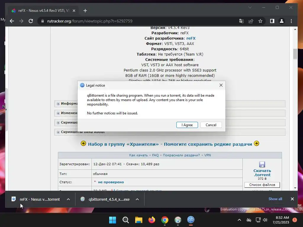Viewport: 303px width, 227px height.
Task: Toggle Chrome side panel icon
Action: [272, 21]
